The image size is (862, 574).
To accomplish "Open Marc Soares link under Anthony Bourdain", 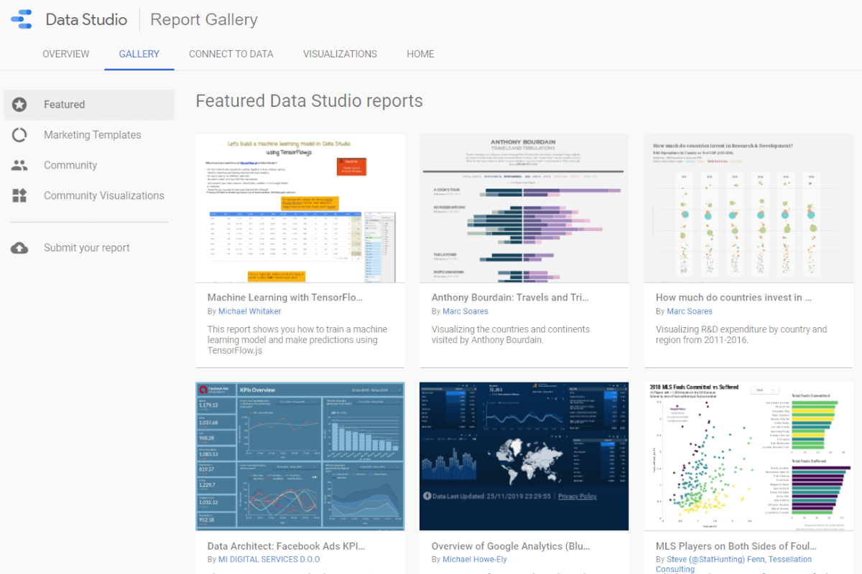I will 465,311.
